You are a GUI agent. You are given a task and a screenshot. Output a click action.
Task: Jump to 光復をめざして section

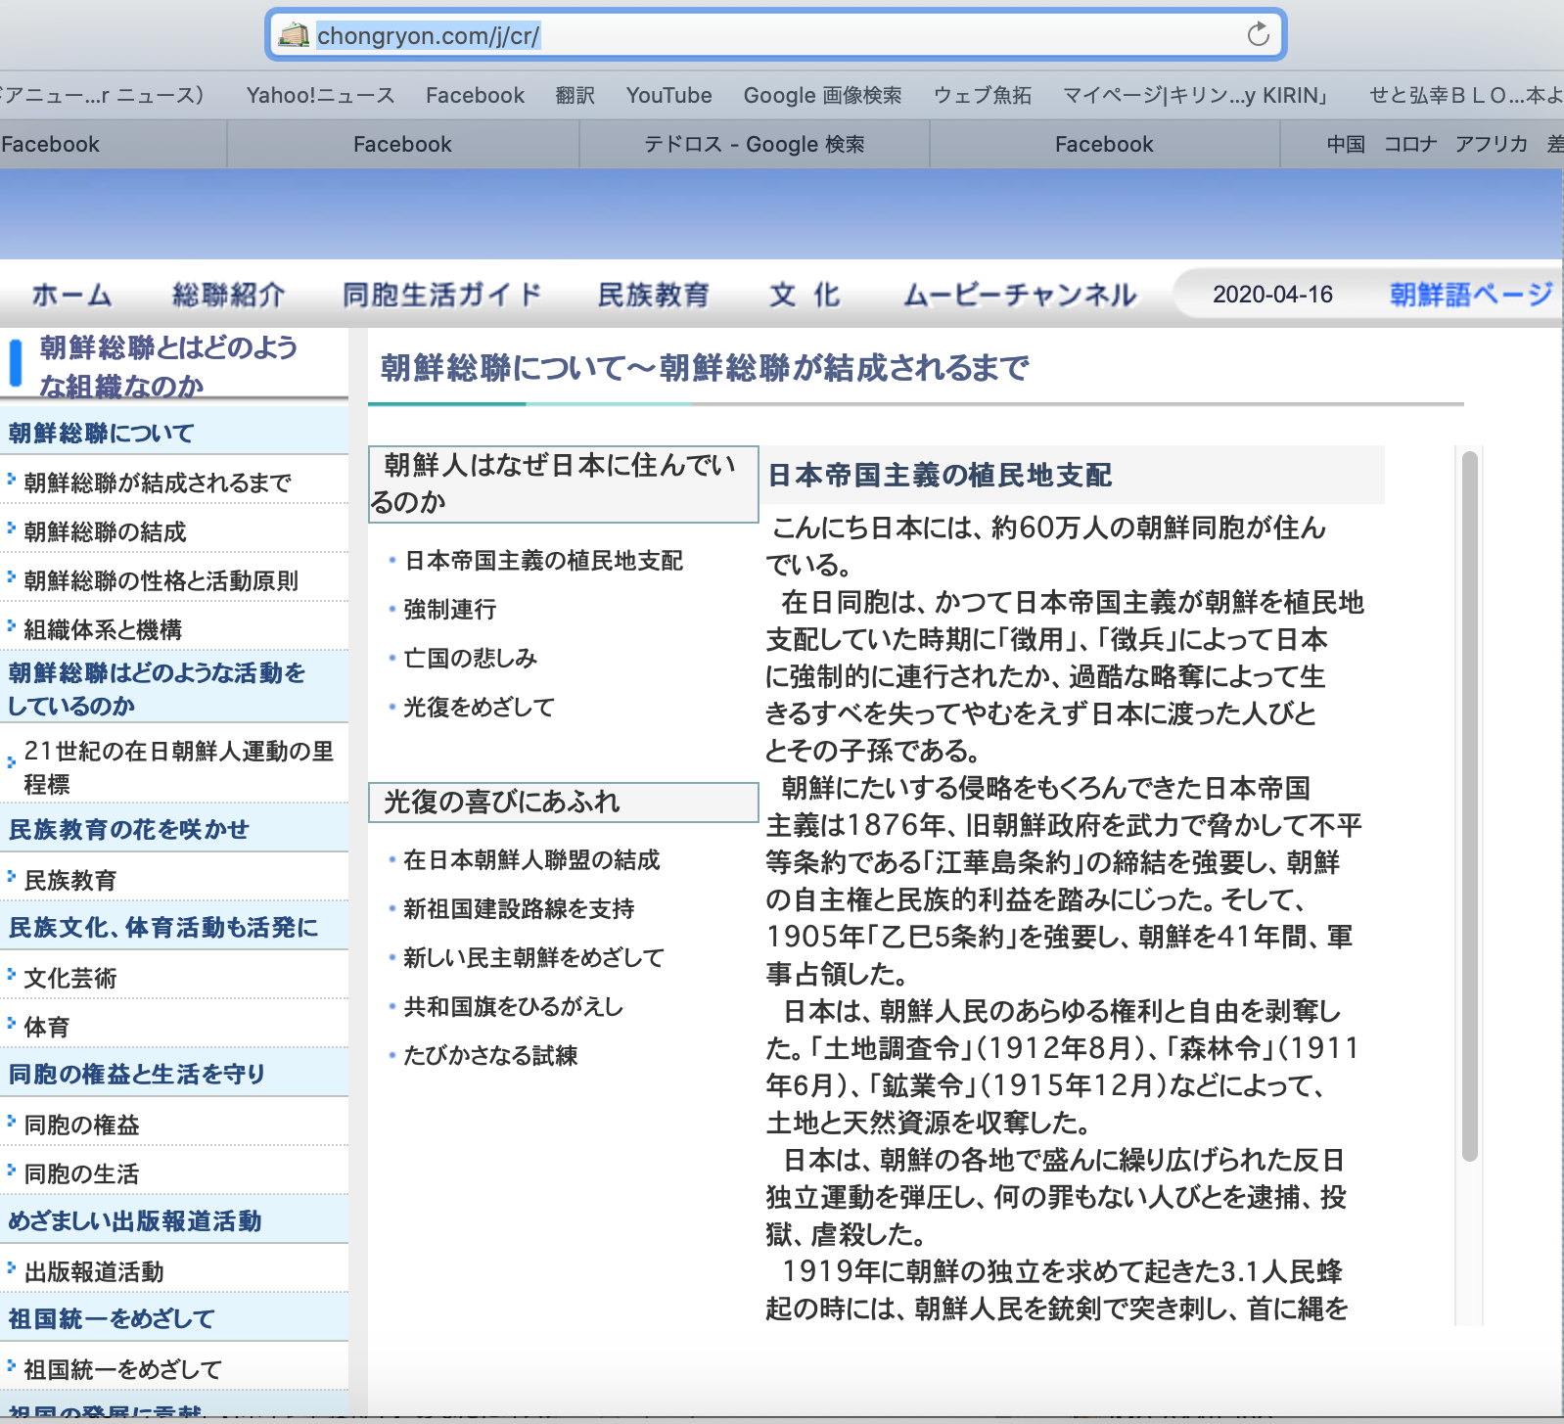coord(480,707)
